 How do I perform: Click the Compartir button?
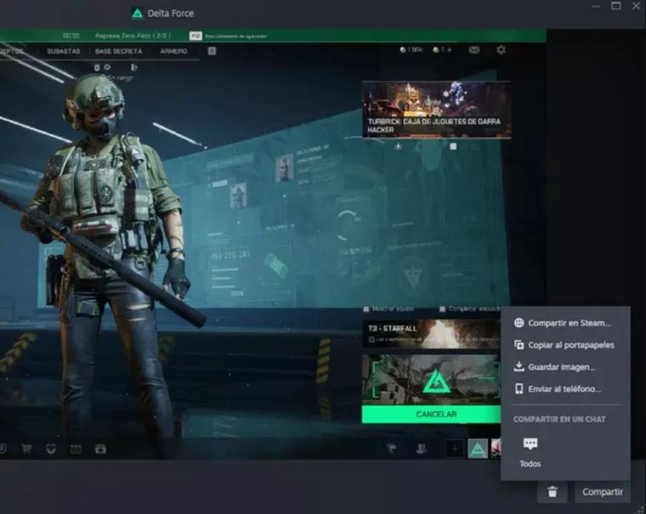pos(603,492)
